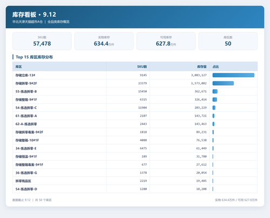Click SKU count 1818 in 存储拆零毒害-9#2F row
Image resolution: width=270 pixels, height=218 pixels.
point(143,132)
